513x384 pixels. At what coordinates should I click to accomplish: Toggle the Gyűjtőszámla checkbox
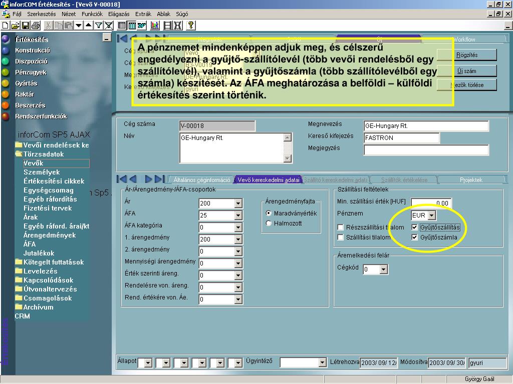pyautogui.click(x=414, y=237)
